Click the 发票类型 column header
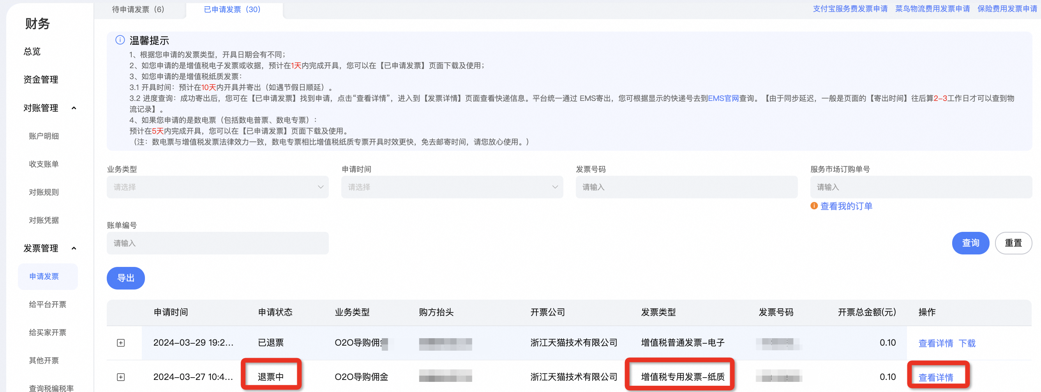The height and width of the screenshot is (392, 1041). [x=658, y=312]
